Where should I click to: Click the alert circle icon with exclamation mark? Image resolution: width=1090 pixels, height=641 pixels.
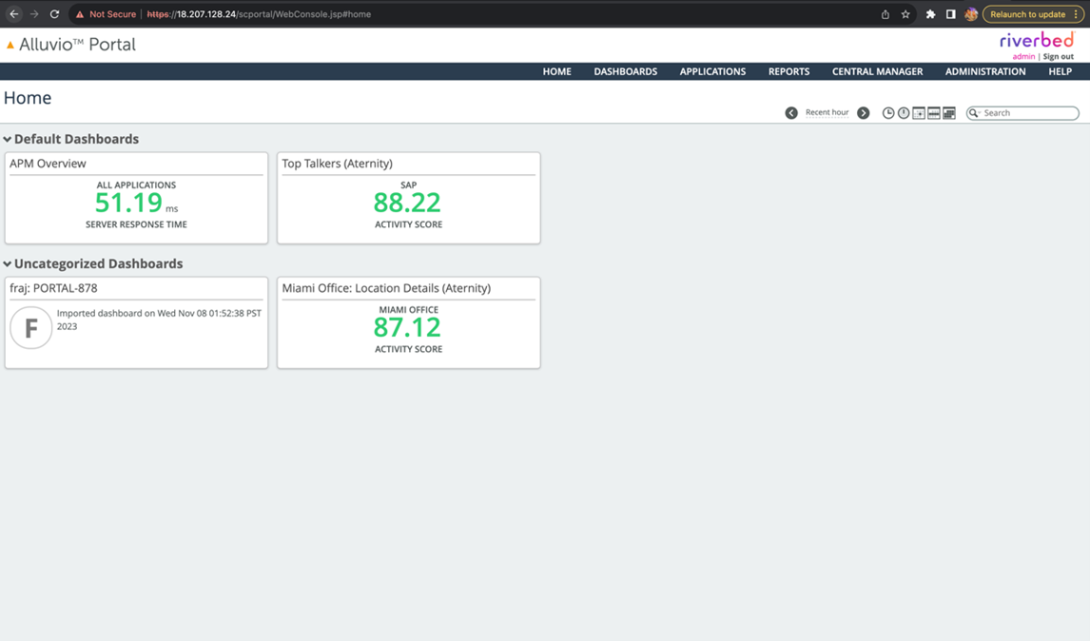[x=904, y=113]
